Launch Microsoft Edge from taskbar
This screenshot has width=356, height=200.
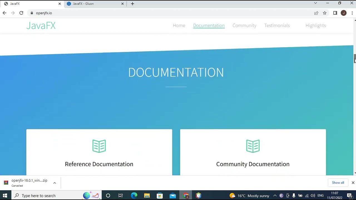click(x=134, y=196)
